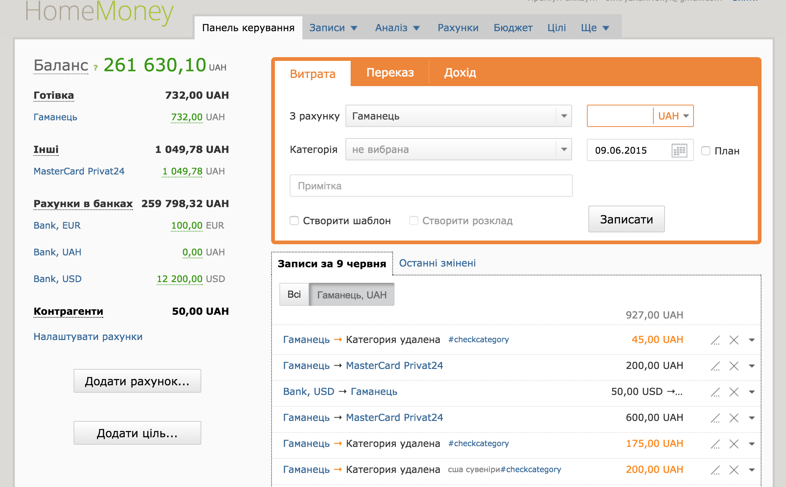Click the Контрагенти heading
Viewport: 786px width, 487px height.
[68, 311]
